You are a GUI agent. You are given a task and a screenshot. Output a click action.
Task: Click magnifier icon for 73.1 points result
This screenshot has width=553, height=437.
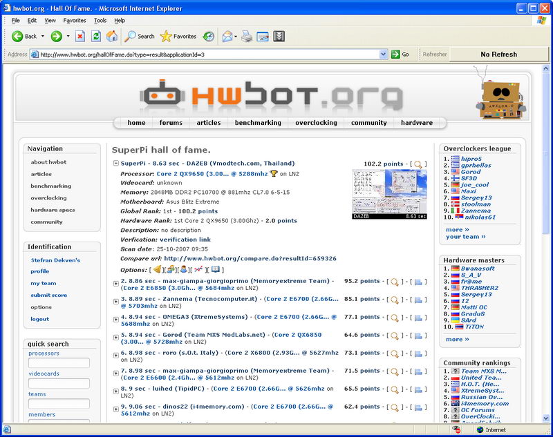395,353
